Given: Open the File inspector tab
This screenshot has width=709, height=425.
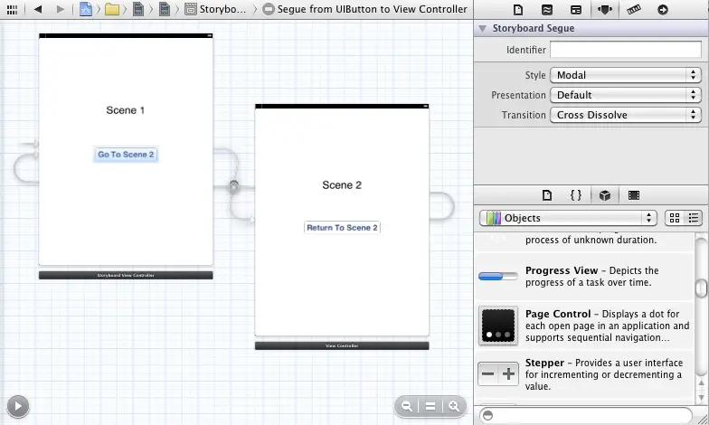Looking at the screenshot, I should tap(518, 10).
